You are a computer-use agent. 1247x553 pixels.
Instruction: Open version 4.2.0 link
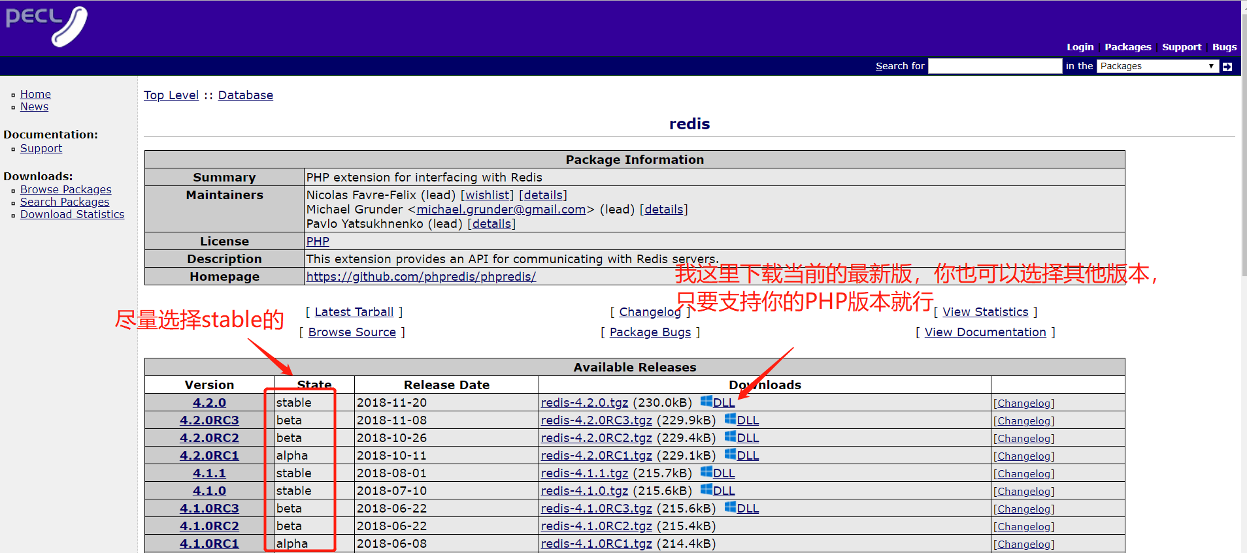point(209,403)
